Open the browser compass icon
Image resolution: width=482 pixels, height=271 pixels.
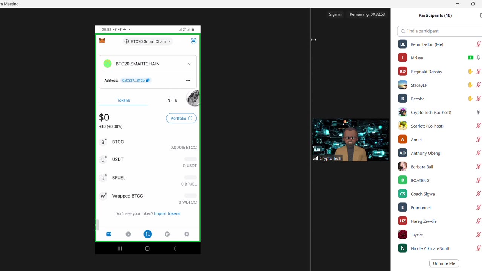pyautogui.click(x=167, y=234)
